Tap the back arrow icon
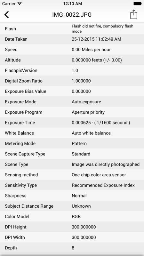Image resolution: width=144 pixels, height=256 pixels. [x=6, y=15]
